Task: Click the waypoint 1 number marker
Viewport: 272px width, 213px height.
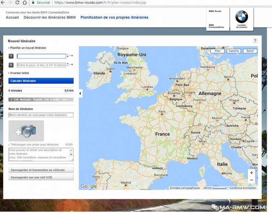Action: click(x=11, y=56)
